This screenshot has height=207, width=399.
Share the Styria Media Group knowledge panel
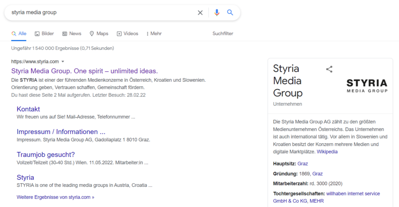(x=329, y=69)
